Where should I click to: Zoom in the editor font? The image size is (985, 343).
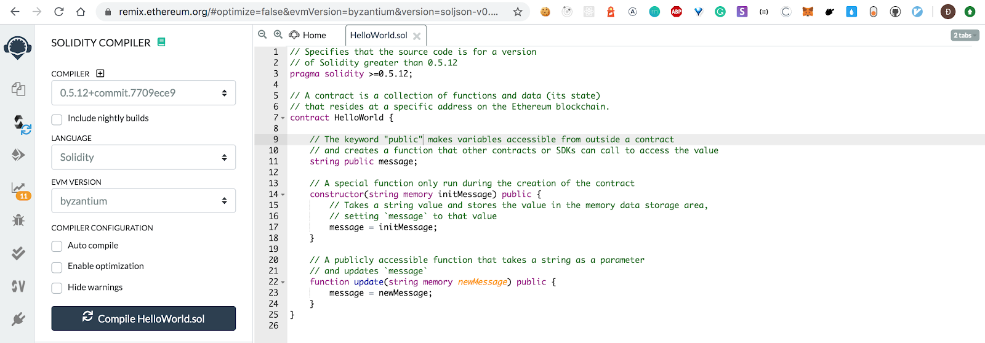pyautogui.click(x=278, y=35)
